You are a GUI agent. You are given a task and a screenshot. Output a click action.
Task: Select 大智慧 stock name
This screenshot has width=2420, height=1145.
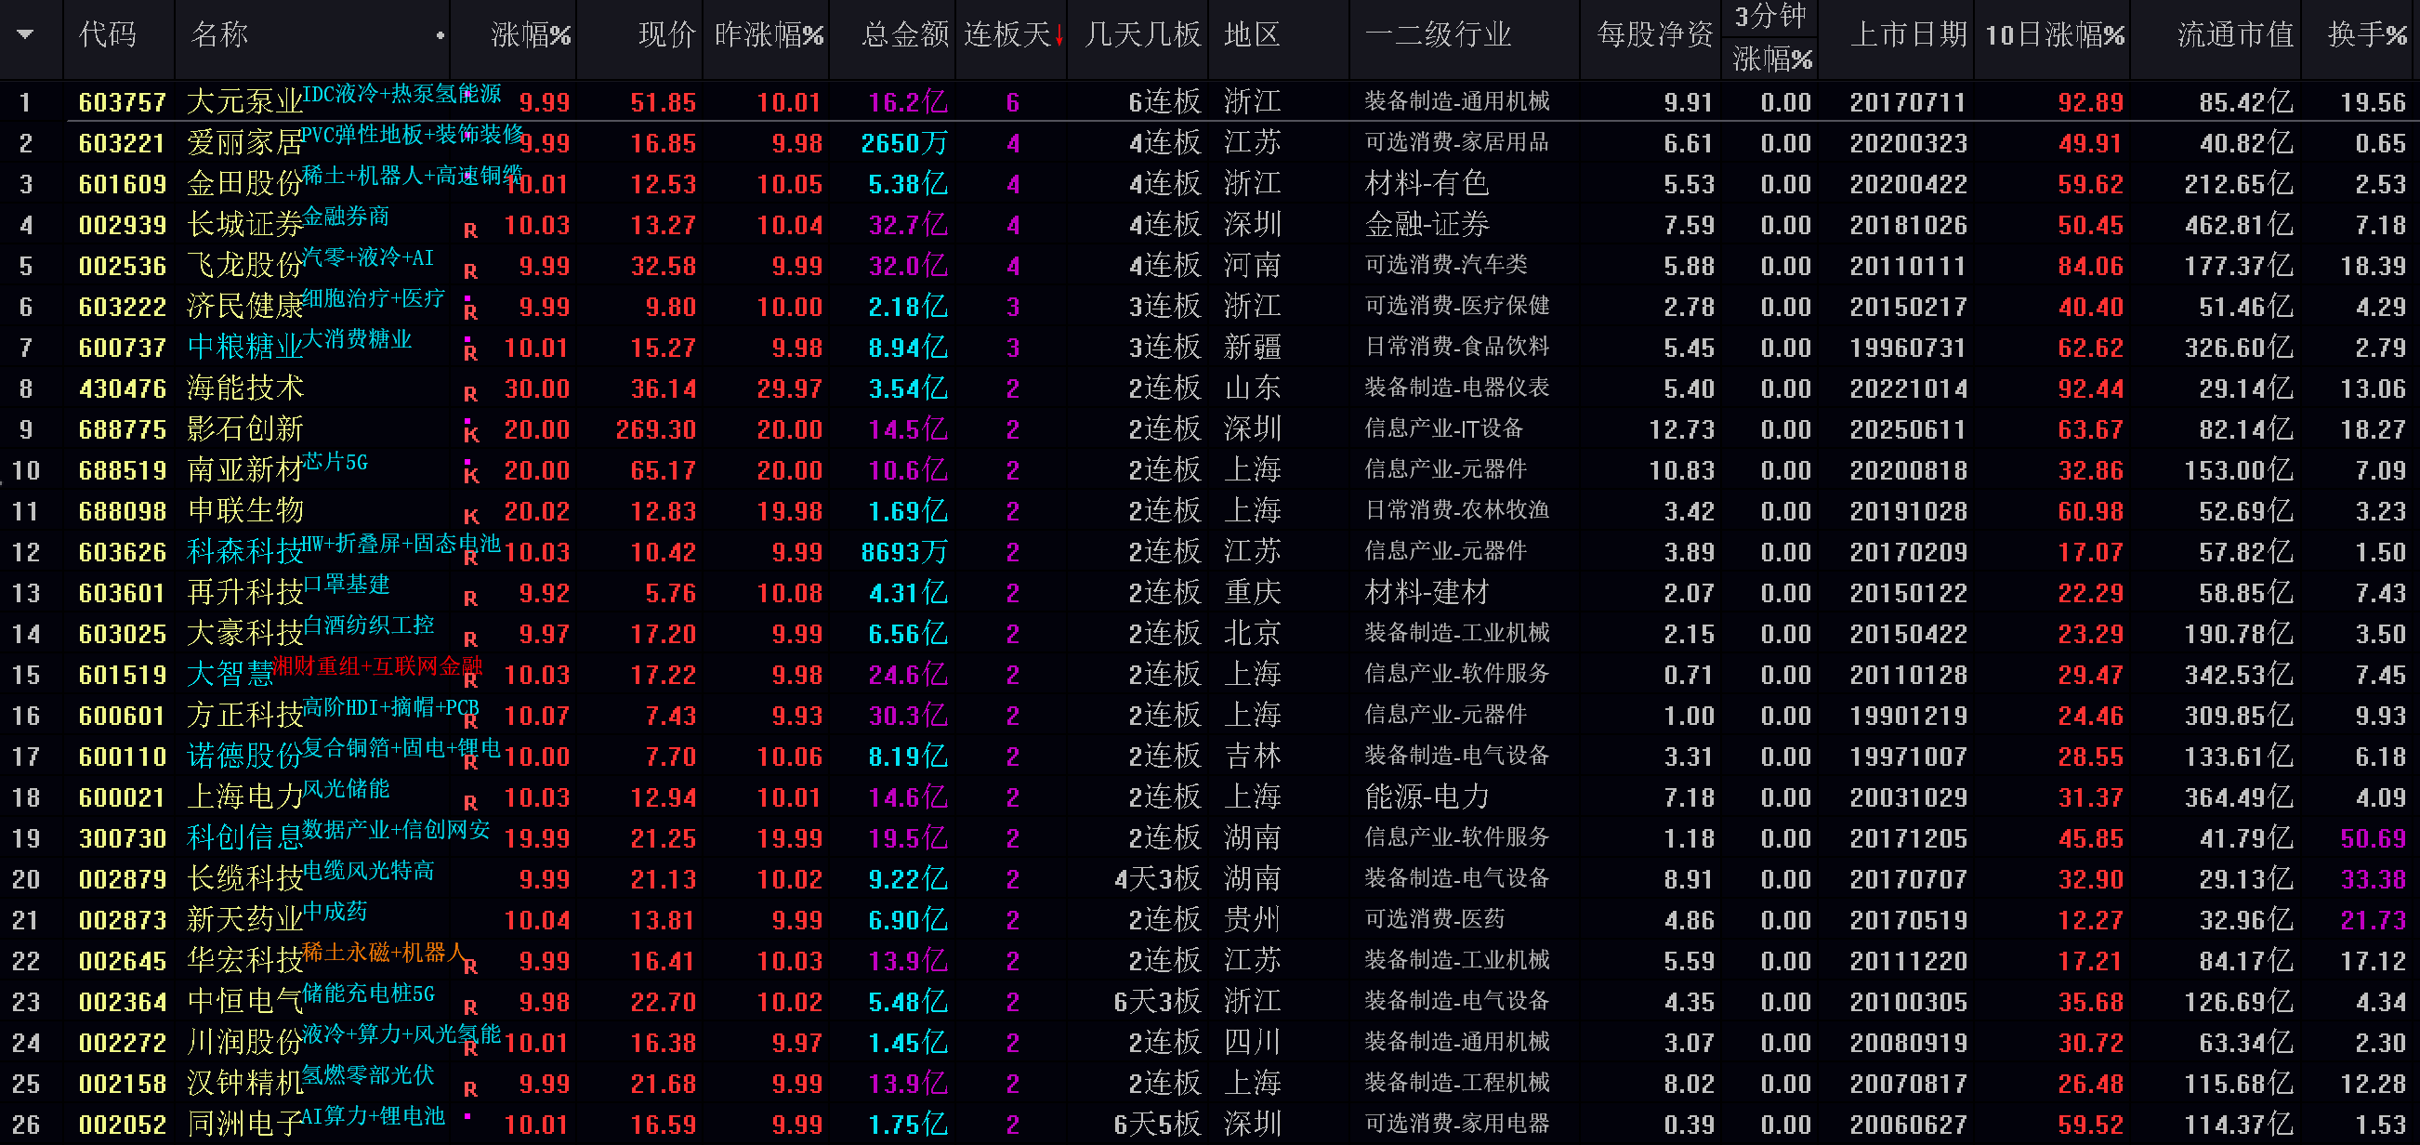coord(230,675)
